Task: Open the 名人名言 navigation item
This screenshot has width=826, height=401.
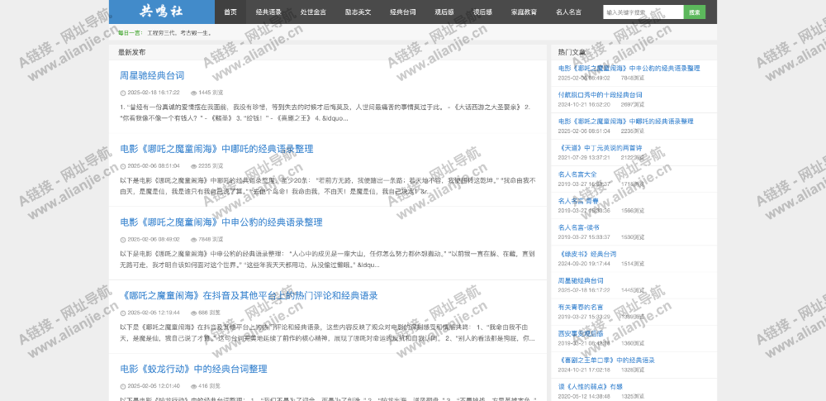Action: (x=568, y=12)
